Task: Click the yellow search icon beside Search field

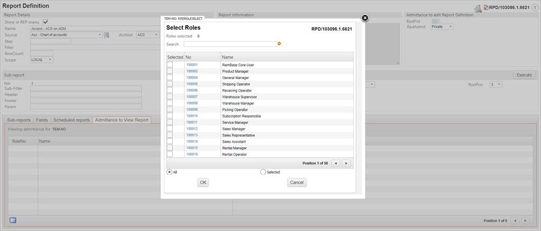Action: pyautogui.click(x=279, y=44)
